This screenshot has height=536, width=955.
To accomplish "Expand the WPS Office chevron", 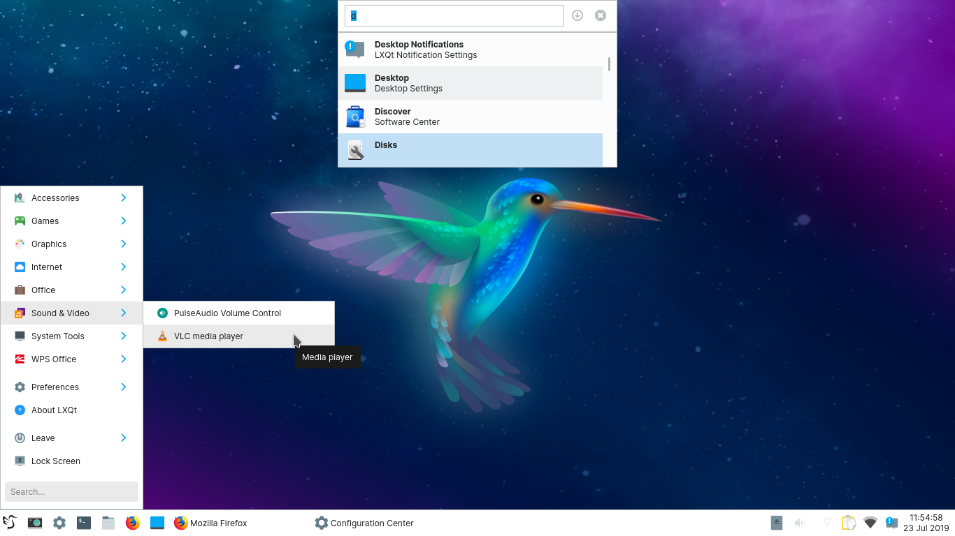I will (x=123, y=359).
